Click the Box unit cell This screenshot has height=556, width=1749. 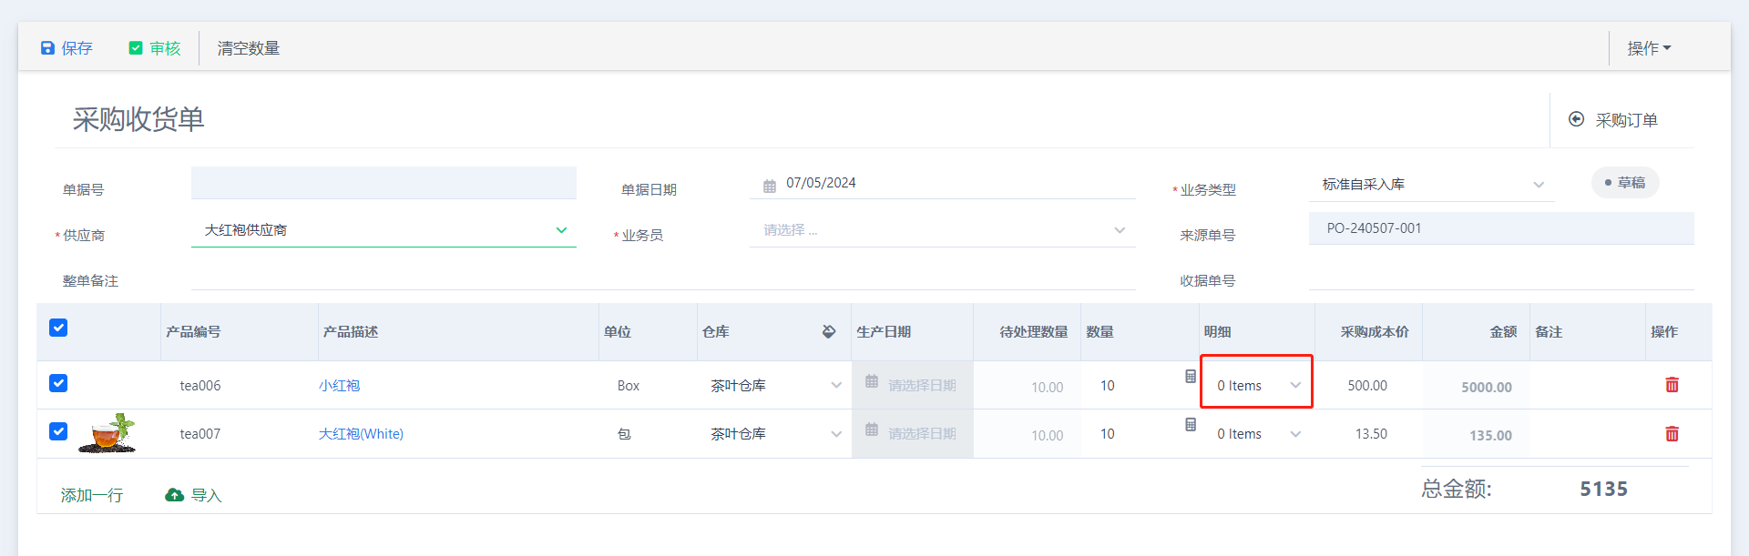[629, 386]
